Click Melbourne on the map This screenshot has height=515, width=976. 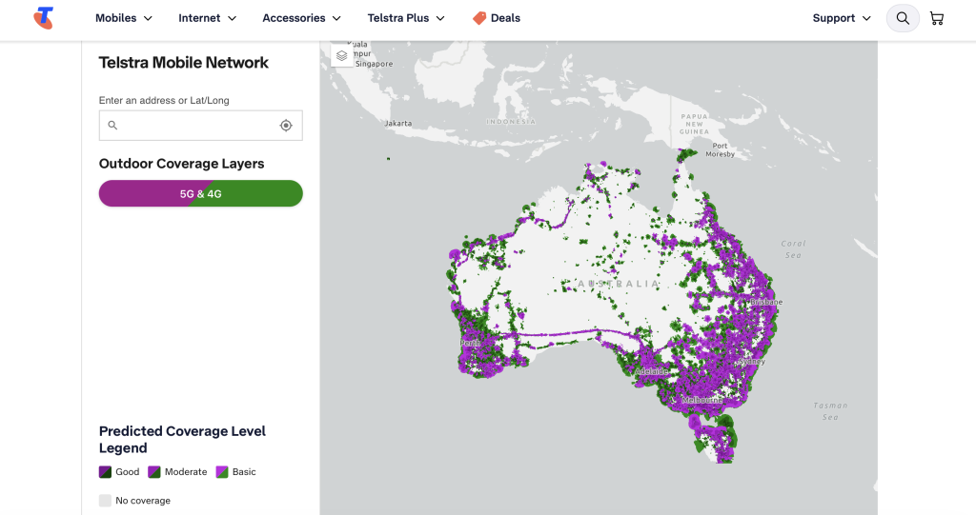pyautogui.click(x=702, y=400)
